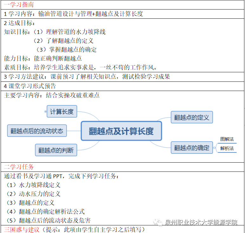This screenshot has width=245, height=233.
Task: Click the heading 三困惑与建议
Action: pos(22,230)
